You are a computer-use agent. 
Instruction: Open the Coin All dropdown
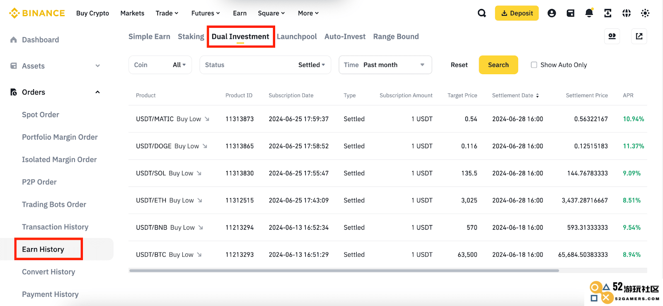[x=160, y=65]
